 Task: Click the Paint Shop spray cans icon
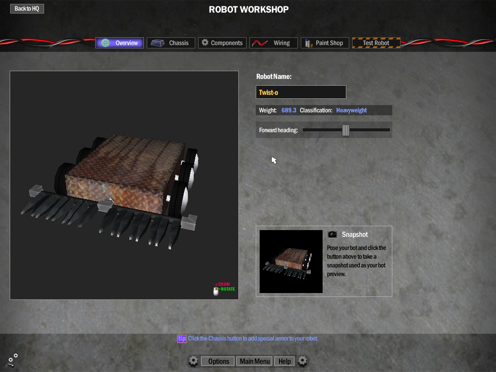[309, 43]
